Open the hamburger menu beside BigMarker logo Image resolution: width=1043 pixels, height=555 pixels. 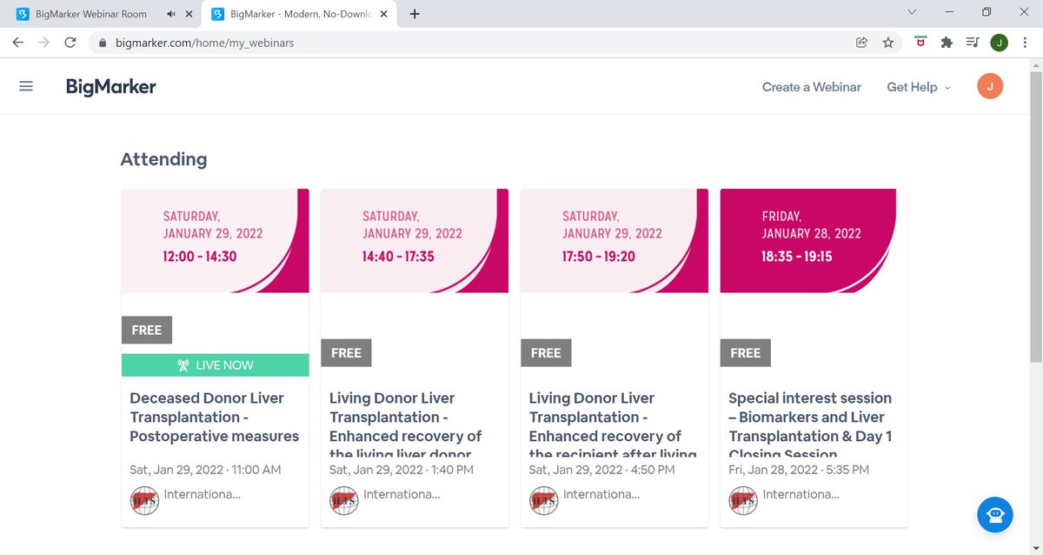coord(26,86)
